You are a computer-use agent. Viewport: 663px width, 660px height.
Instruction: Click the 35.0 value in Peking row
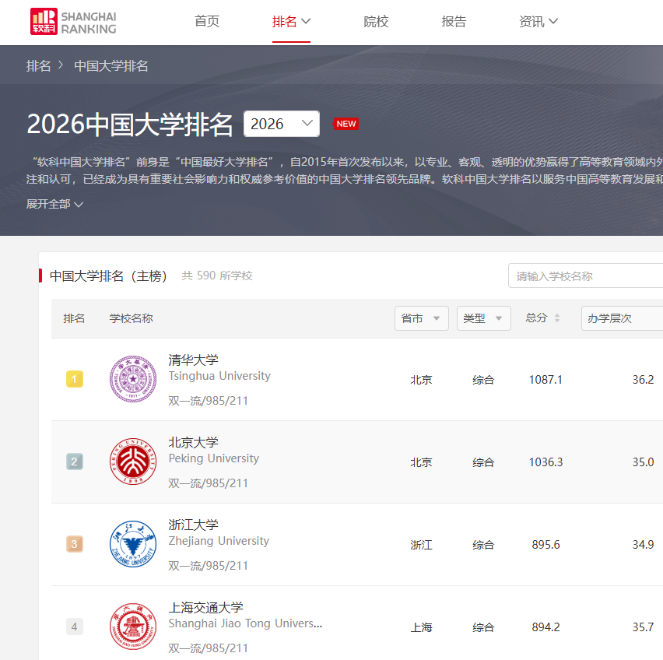[643, 462]
